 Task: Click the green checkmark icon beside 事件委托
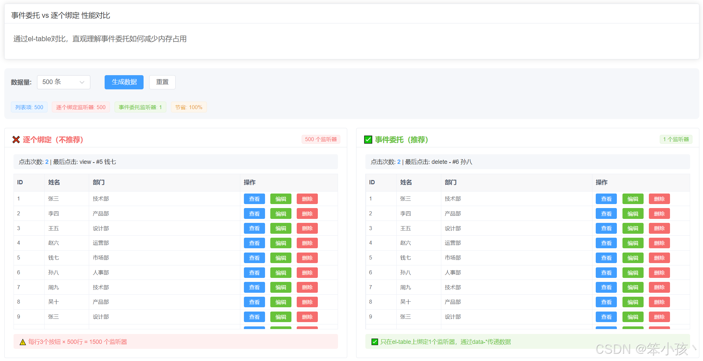368,140
